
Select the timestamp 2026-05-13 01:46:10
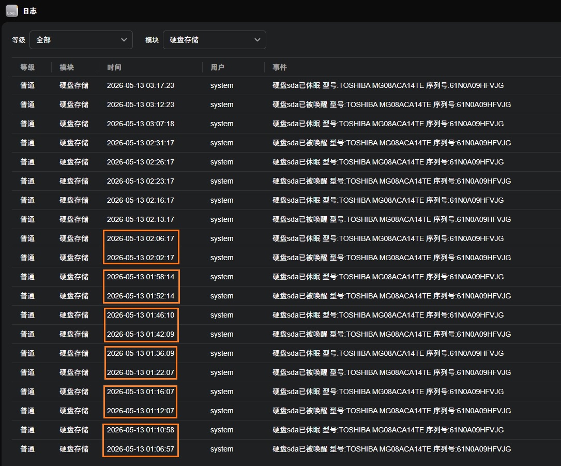141,315
